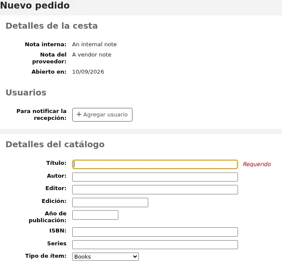Click the Nota interna label
282x268 pixels.
click(x=46, y=45)
